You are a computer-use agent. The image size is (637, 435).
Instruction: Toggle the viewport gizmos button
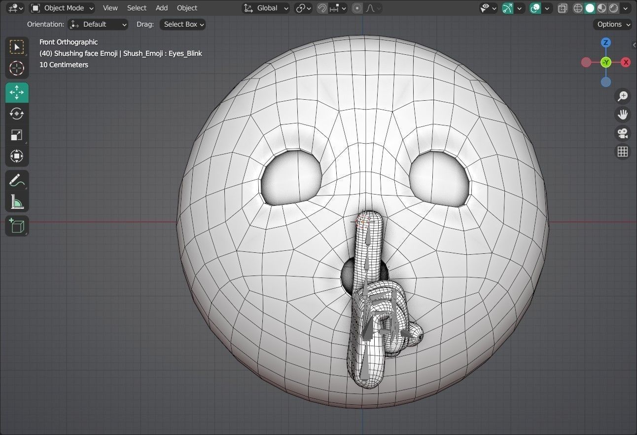tap(508, 8)
